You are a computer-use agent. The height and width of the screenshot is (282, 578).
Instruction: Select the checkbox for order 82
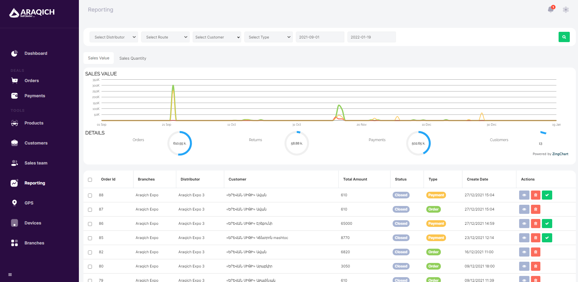tap(90, 252)
